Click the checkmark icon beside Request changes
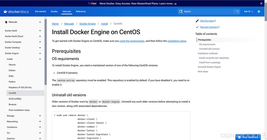Screen dimensions: 267x140 [197, 27]
